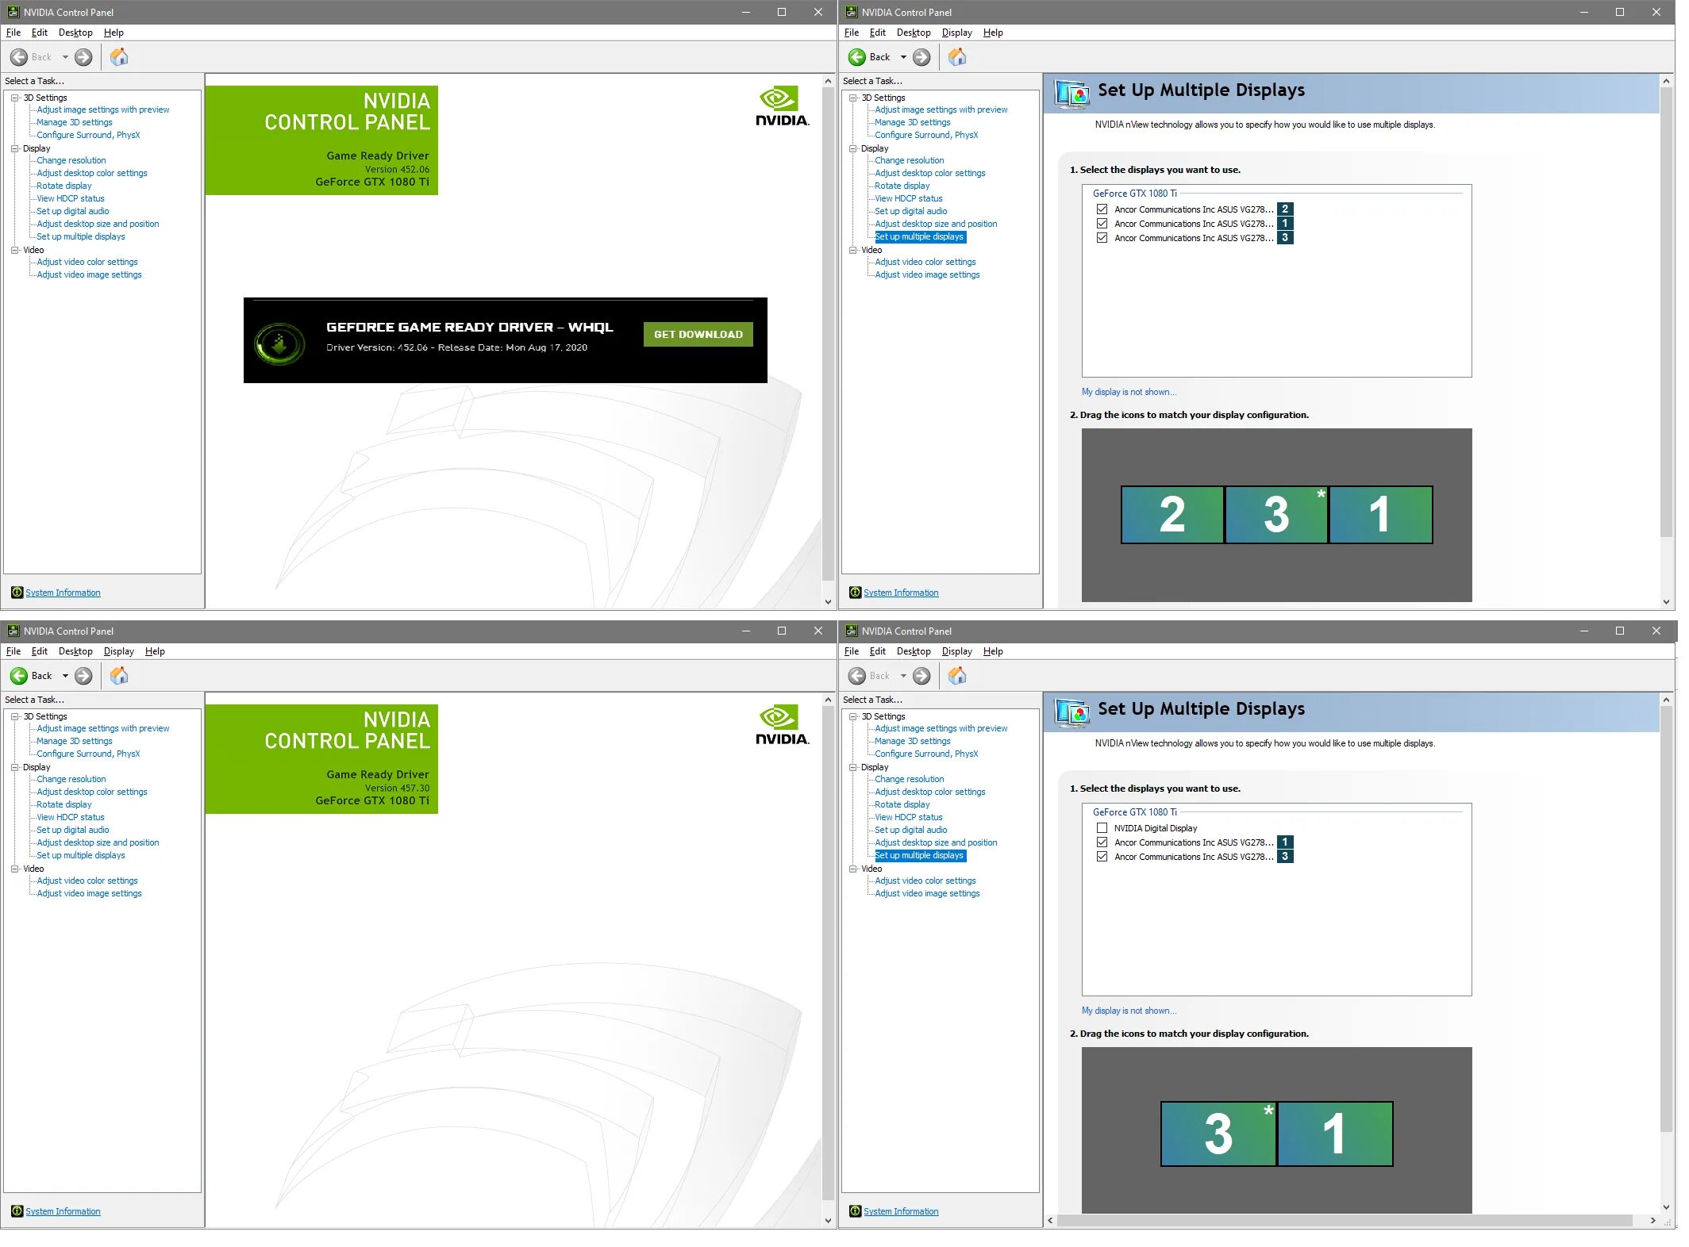Collapse the Video tree node in bottom-right window
Viewport: 1689px width, 1247px height.
[852, 869]
